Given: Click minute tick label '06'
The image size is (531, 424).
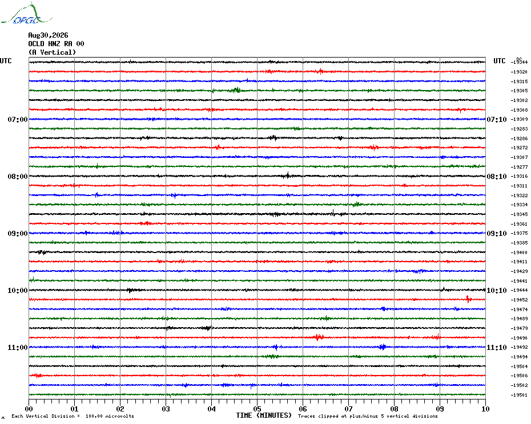Looking at the screenshot, I should [x=303, y=409].
